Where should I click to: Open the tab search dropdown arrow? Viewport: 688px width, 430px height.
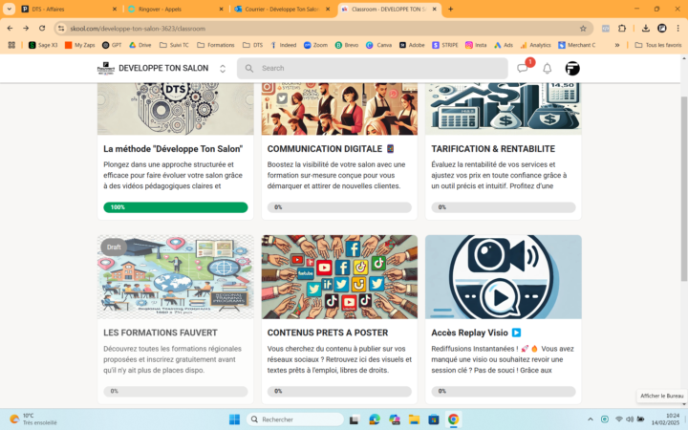coord(9,9)
